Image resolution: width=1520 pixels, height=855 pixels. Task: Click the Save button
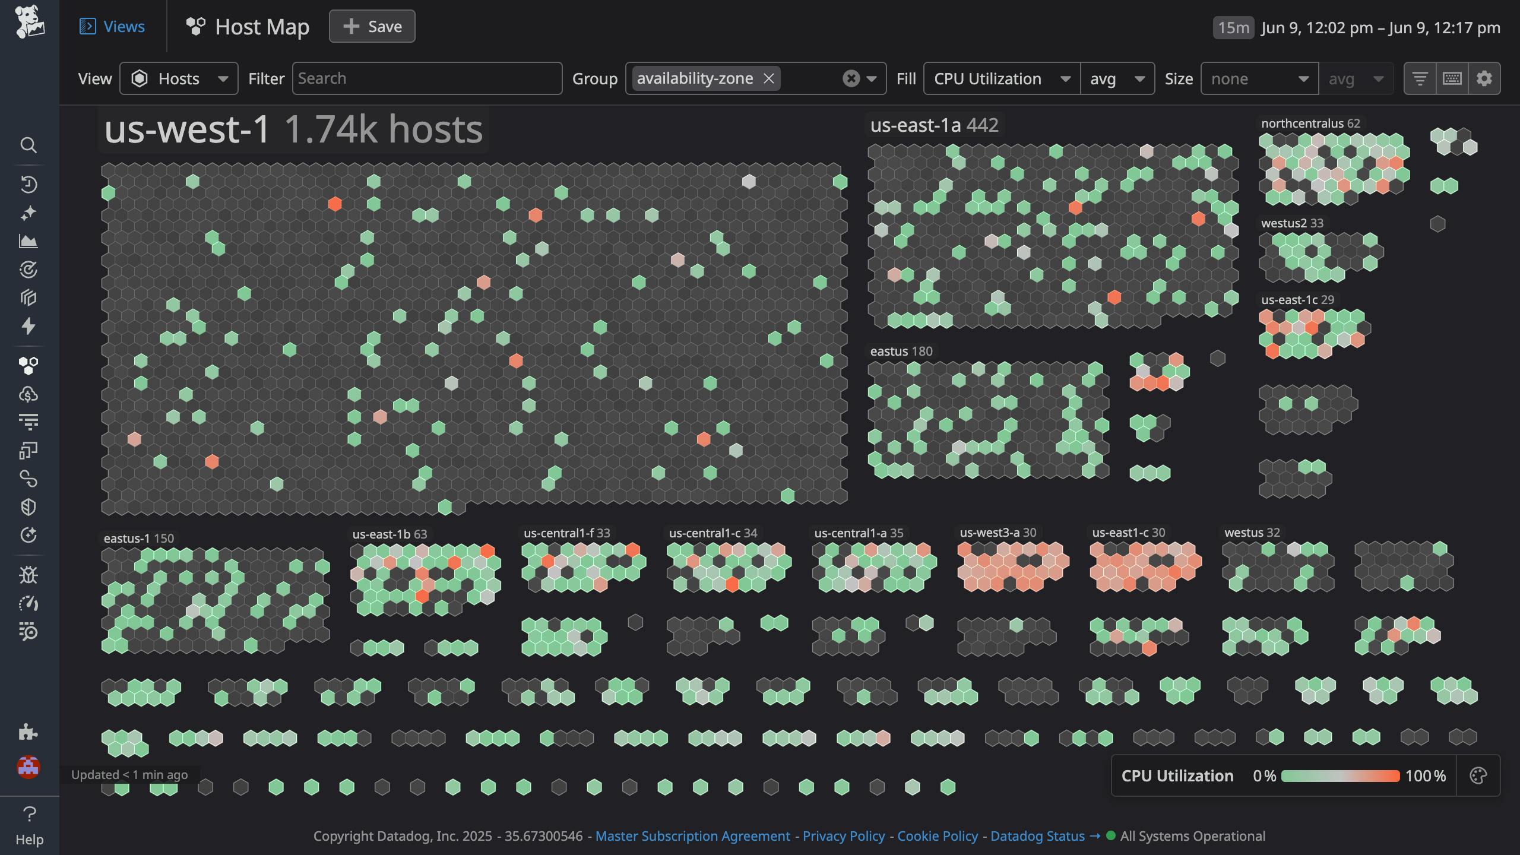point(372,27)
